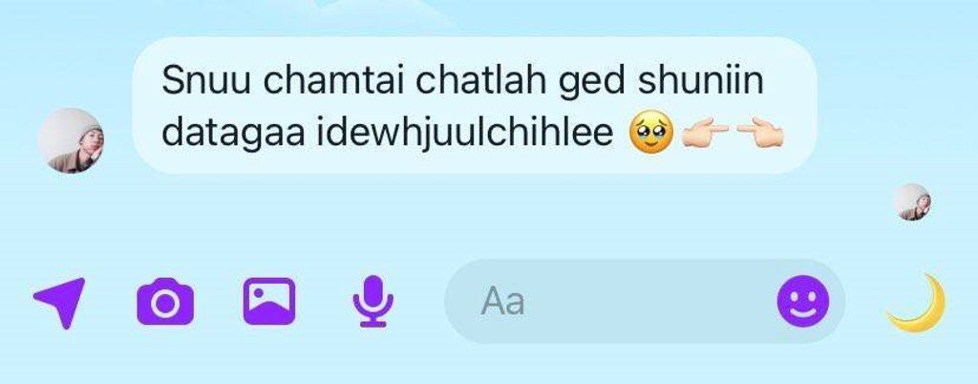
Task: Tap the purple location arrow icon
Action: pos(59,303)
